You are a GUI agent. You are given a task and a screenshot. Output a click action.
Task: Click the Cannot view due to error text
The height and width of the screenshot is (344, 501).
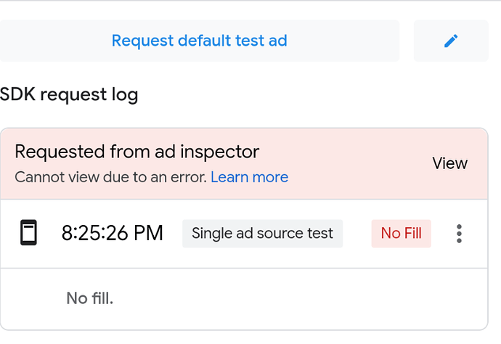pyautogui.click(x=111, y=177)
